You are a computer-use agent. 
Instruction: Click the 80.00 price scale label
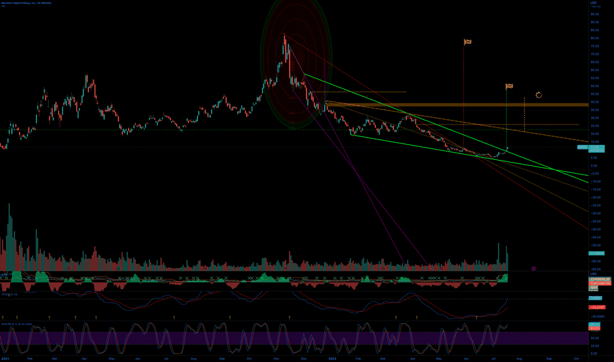pos(595,38)
